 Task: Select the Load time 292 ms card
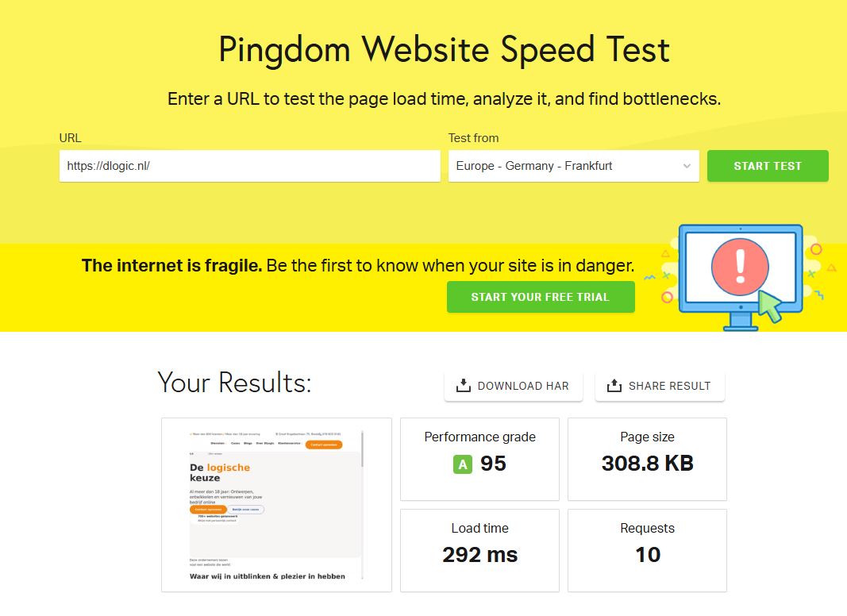pos(479,550)
